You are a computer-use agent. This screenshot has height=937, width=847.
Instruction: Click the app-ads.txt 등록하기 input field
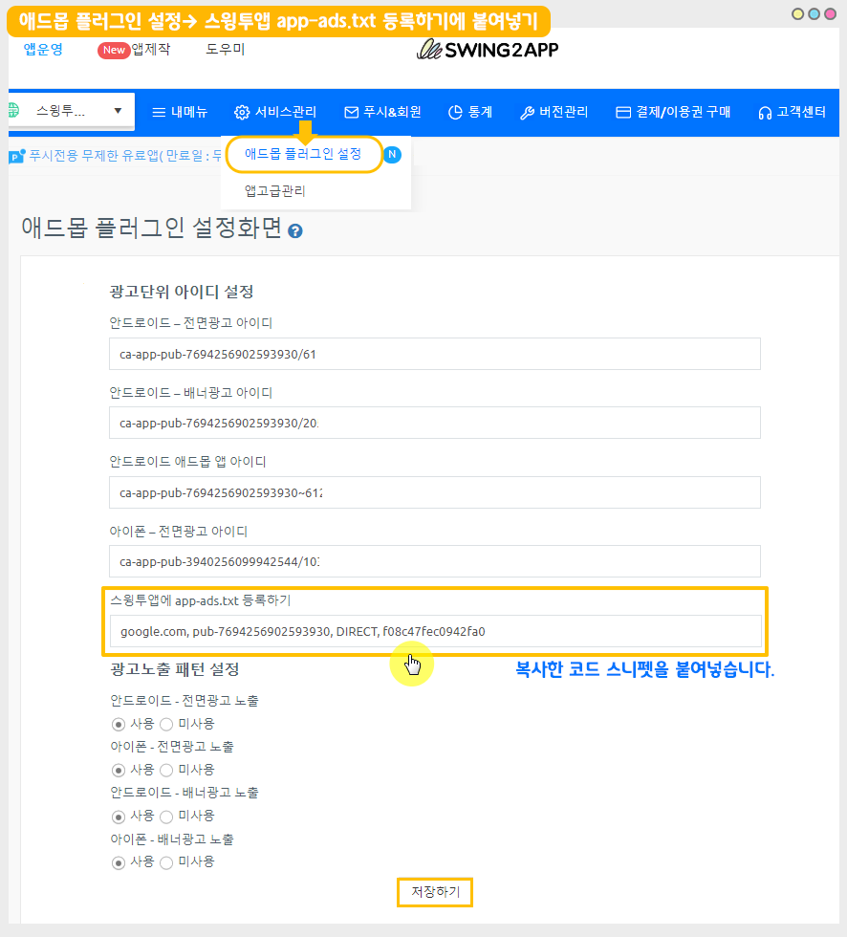pos(435,631)
